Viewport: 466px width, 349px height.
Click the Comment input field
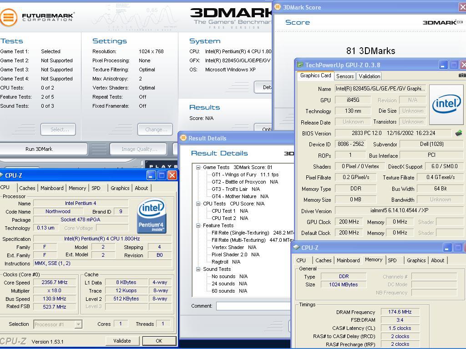point(253,306)
